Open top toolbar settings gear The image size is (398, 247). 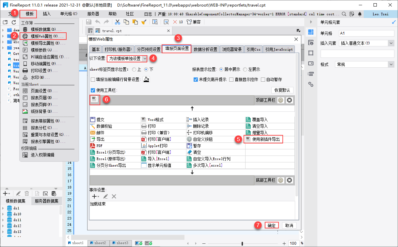(x=280, y=100)
